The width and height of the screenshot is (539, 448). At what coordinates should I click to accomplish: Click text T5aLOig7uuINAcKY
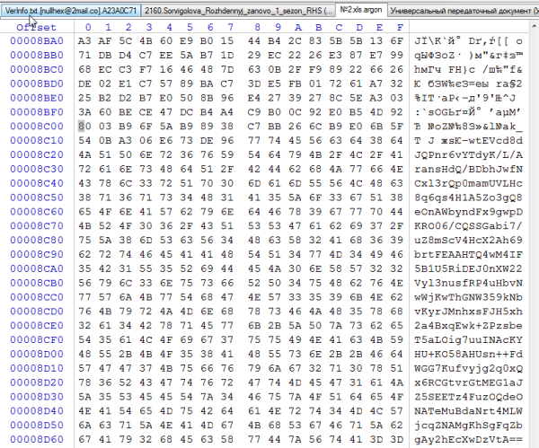pos(469,340)
